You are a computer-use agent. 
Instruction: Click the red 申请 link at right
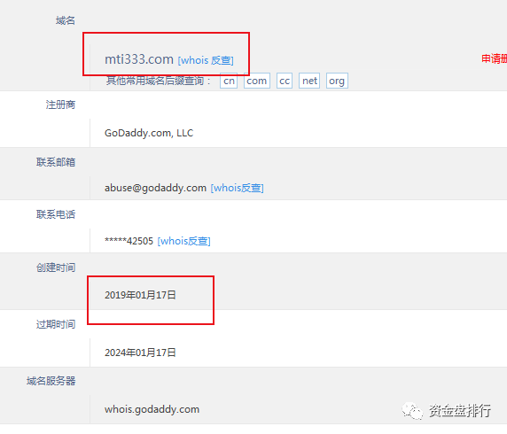tap(494, 58)
